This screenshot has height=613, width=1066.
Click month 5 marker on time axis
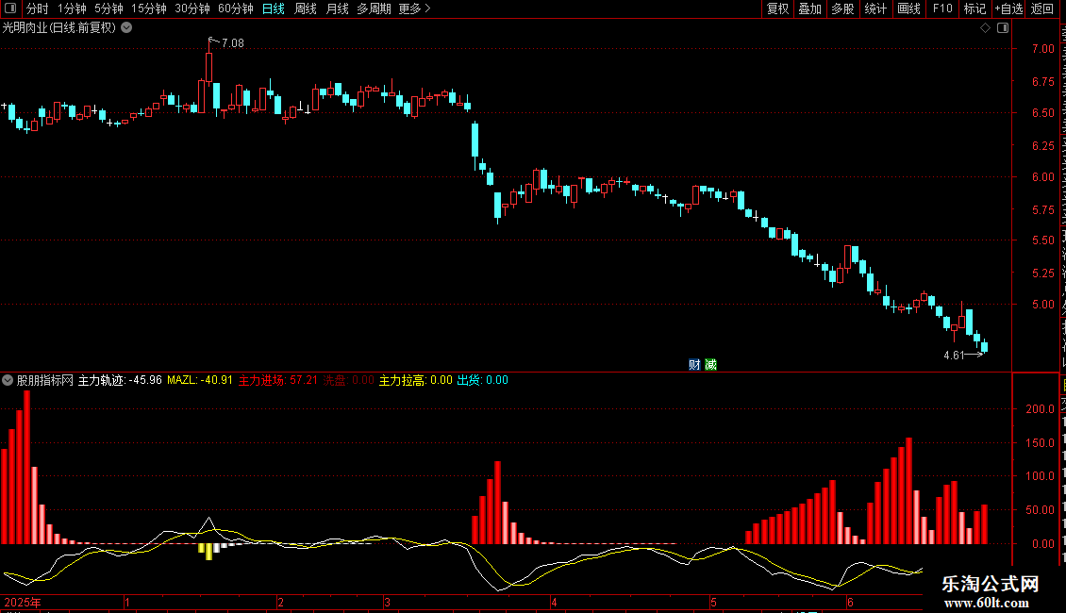(x=714, y=602)
